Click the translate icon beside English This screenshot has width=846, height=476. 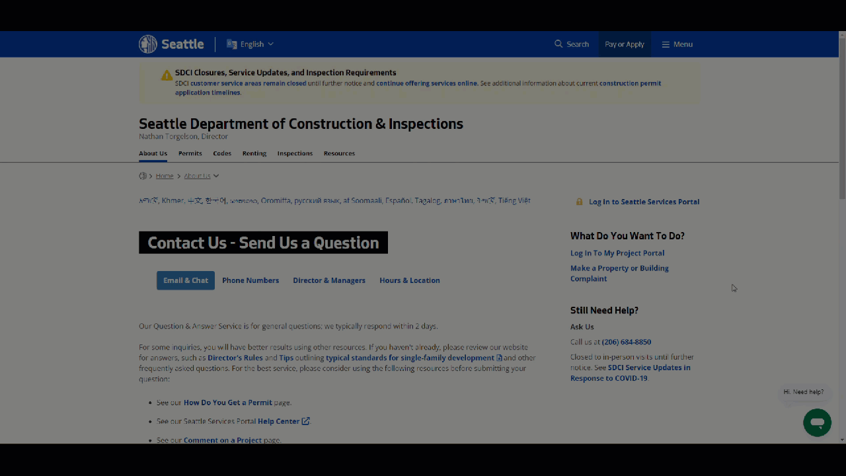tap(232, 44)
